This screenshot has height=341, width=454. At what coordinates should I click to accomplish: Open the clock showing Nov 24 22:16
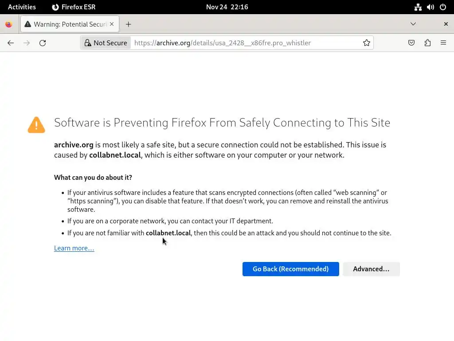[227, 7]
